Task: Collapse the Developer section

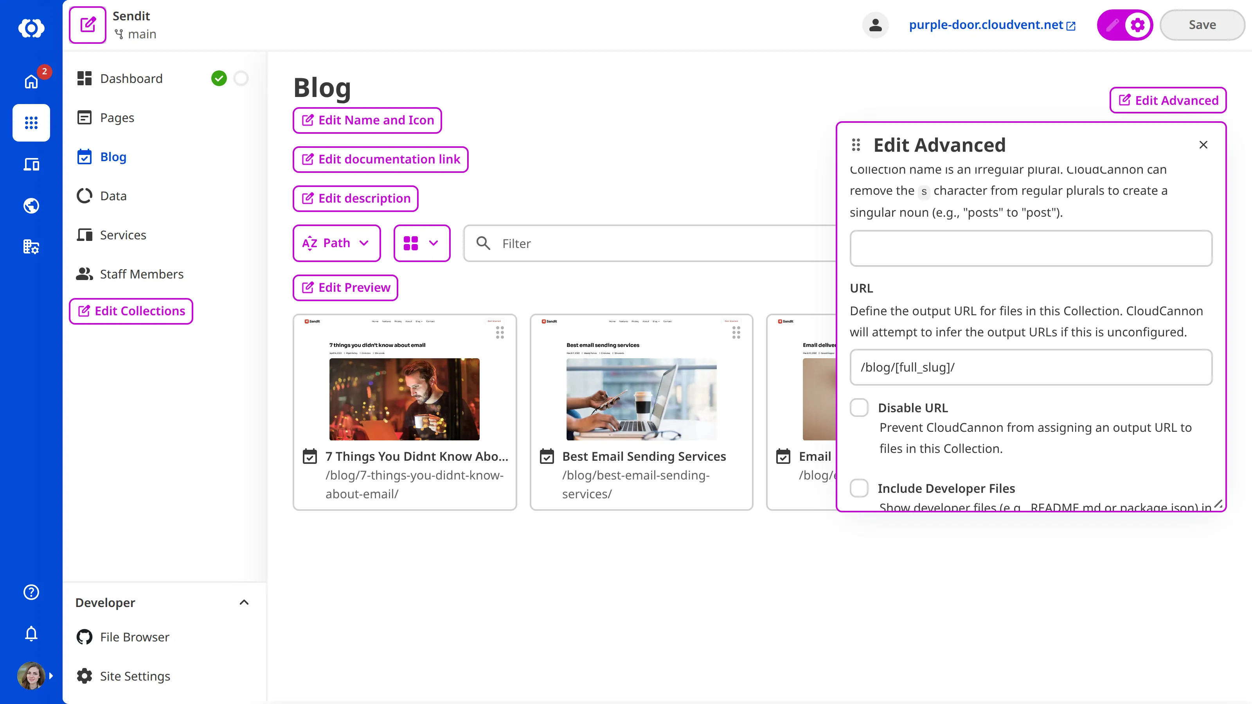Action: click(244, 602)
